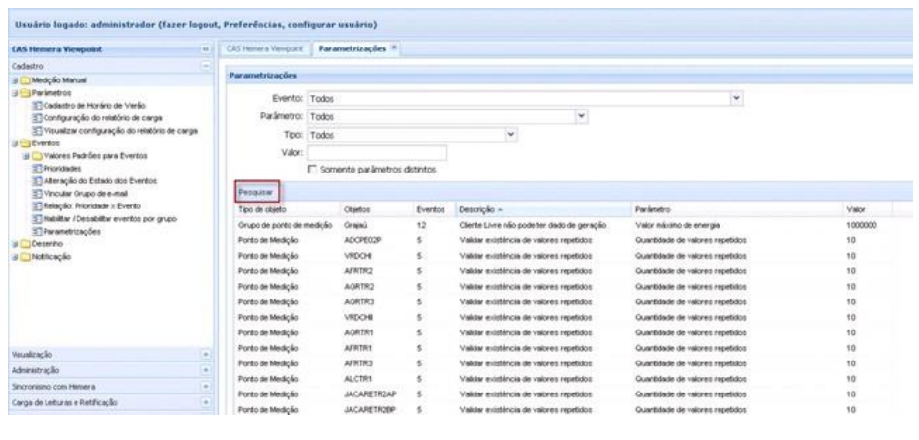919x440 pixels.
Task: Enable Somente parâmetros distintos checkbox
Action: [313, 170]
